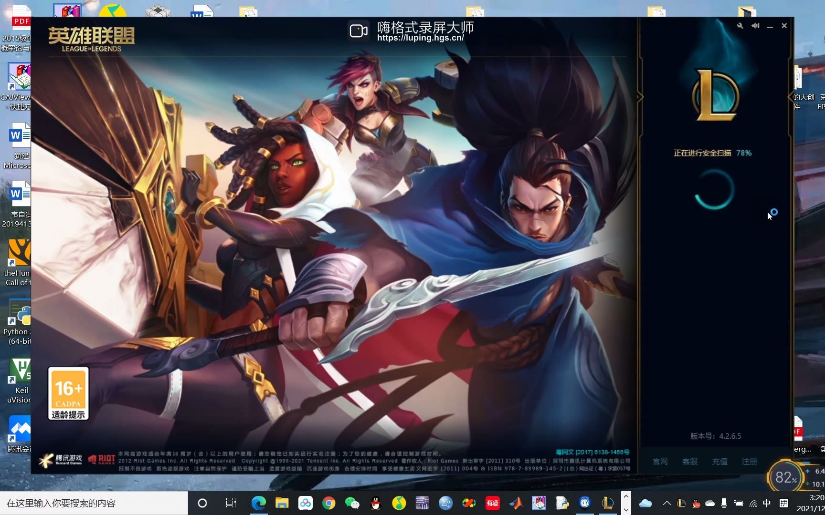Mute the launcher sound with speaker icon
The image size is (825, 515).
pos(755,26)
